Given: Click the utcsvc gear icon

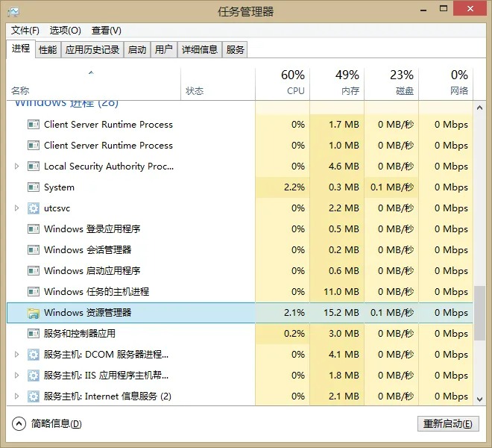Looking at the screenshot, I should pyautogui.click(x=34, y=208).
